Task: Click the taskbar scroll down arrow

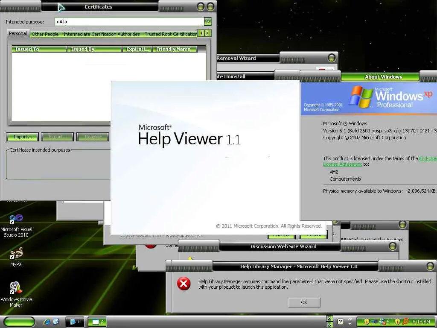Action: pos(329,325)
